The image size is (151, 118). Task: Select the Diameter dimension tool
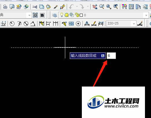pyautogui.click(x=26, y=24)
